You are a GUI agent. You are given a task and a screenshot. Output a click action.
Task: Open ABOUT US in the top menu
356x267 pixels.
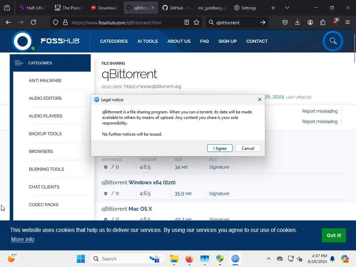point(179,41)
